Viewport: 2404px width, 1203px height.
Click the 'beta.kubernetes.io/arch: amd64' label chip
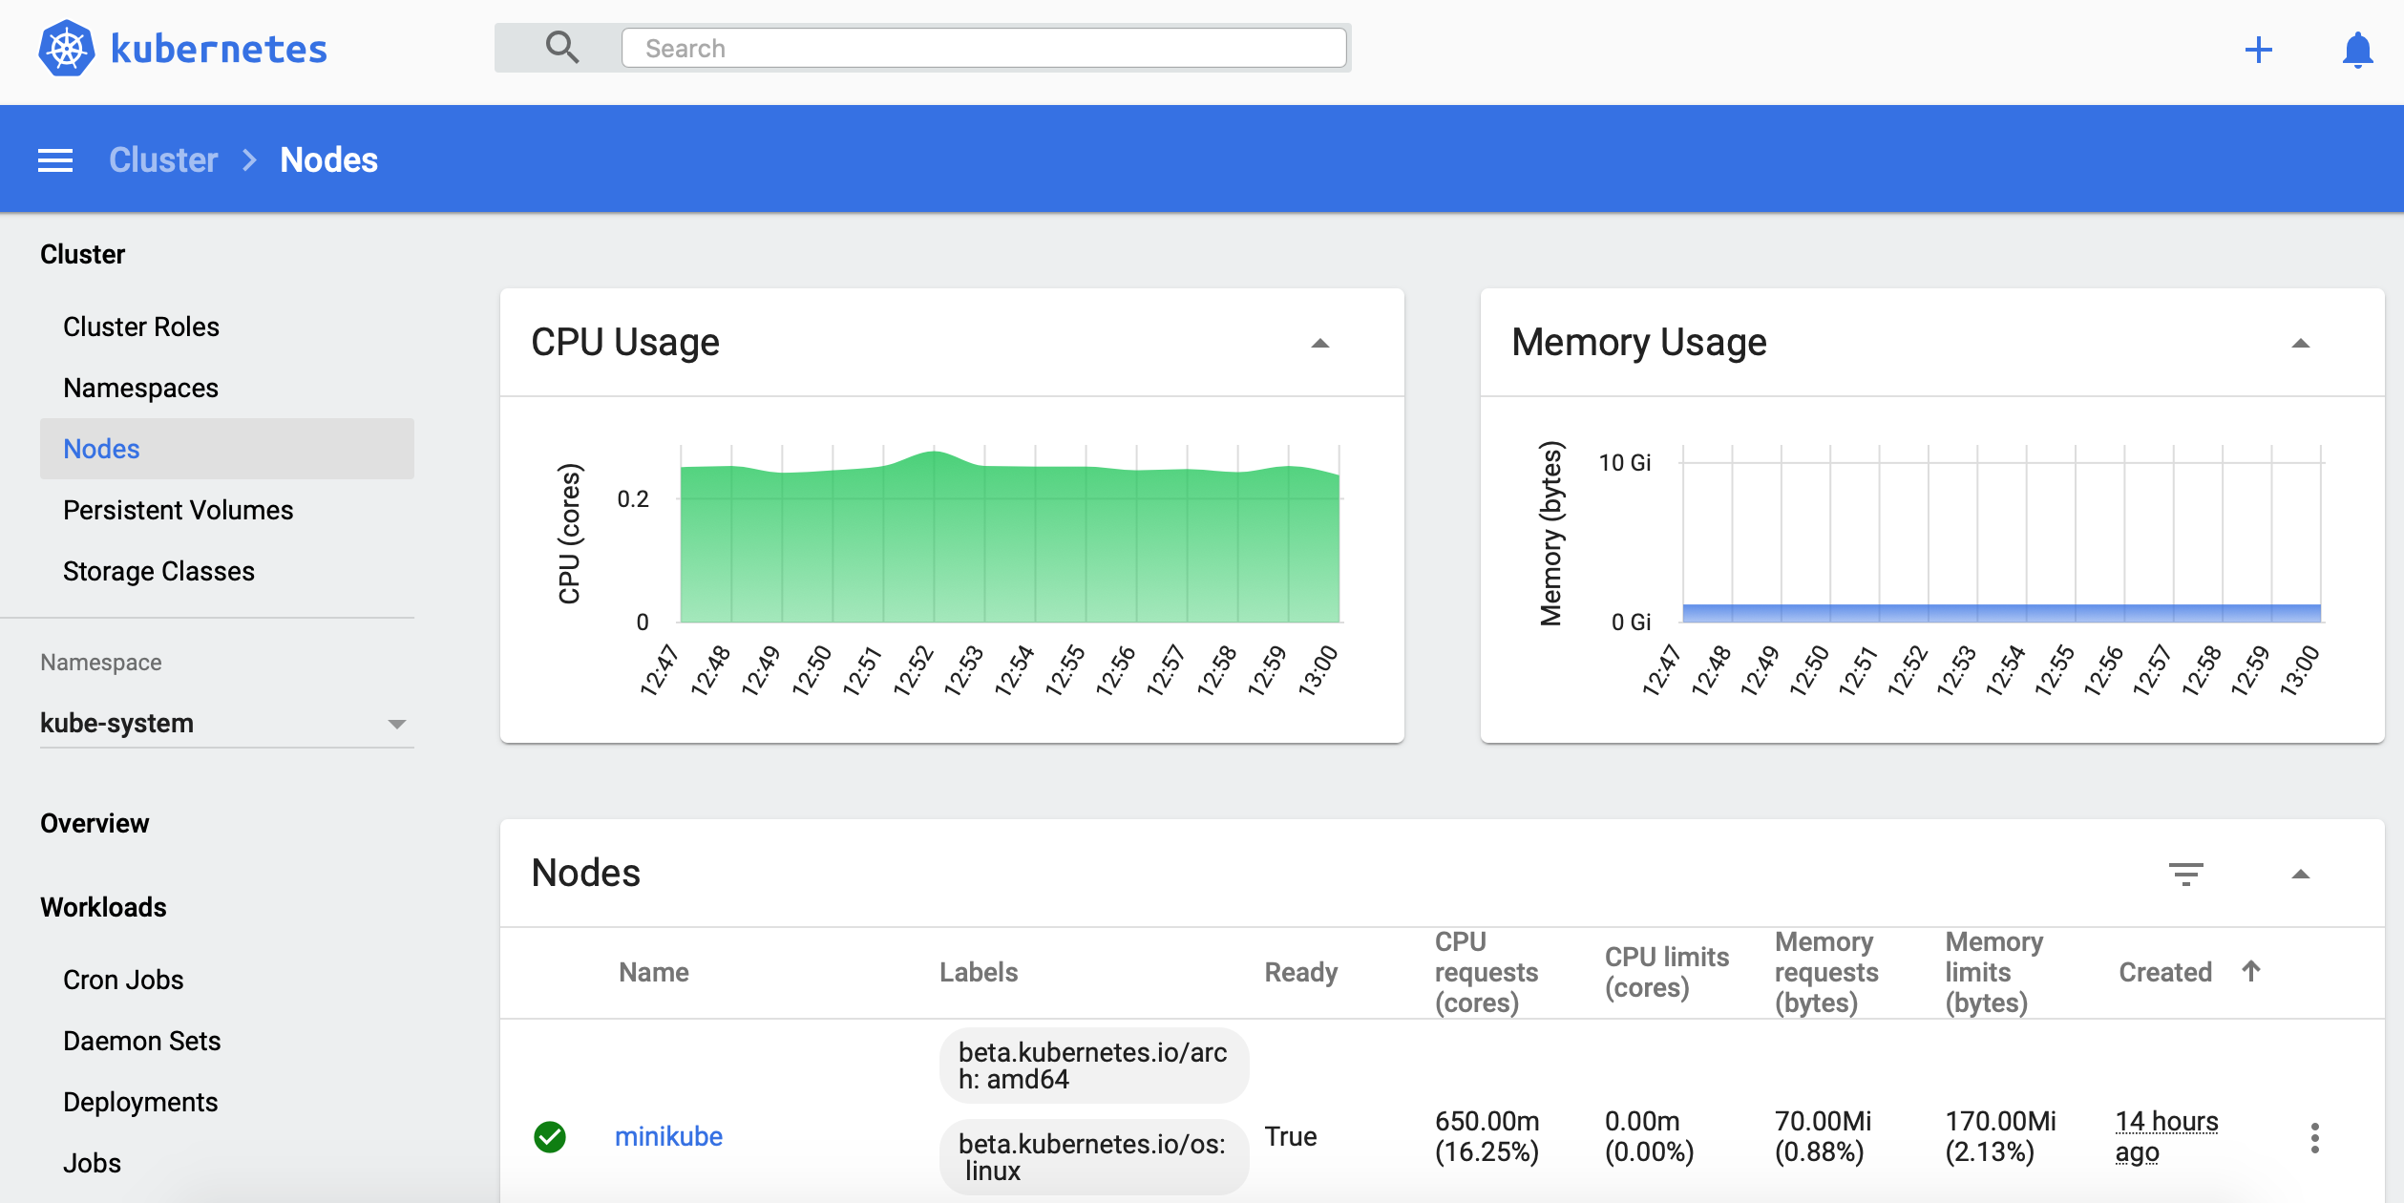pos(1094,1066)
